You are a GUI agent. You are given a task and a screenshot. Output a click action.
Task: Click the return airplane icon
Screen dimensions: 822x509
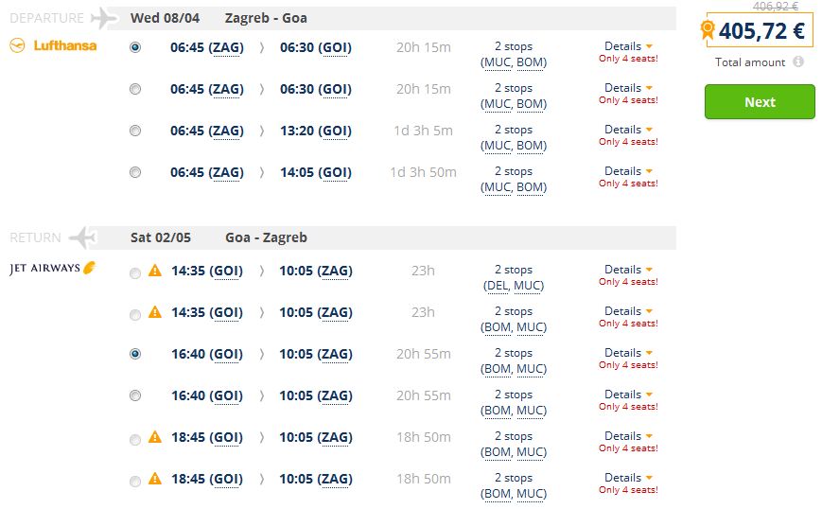tap(83, 237)
